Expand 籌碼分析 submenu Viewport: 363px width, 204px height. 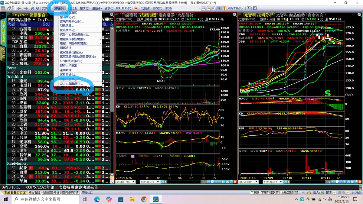78,48
